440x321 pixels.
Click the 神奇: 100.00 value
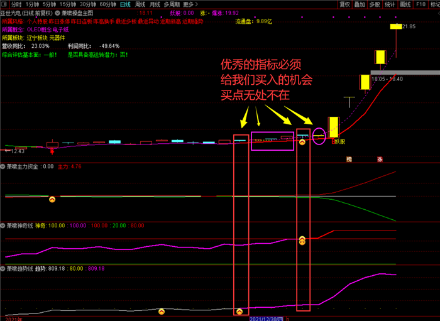coord(50,226)
